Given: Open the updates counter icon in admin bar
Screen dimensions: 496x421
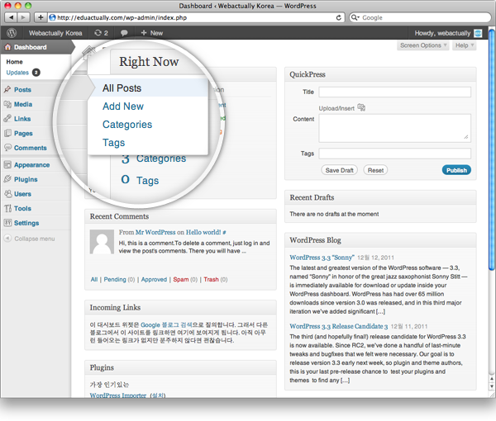Looking at the screenshot, I should [101, 33].
